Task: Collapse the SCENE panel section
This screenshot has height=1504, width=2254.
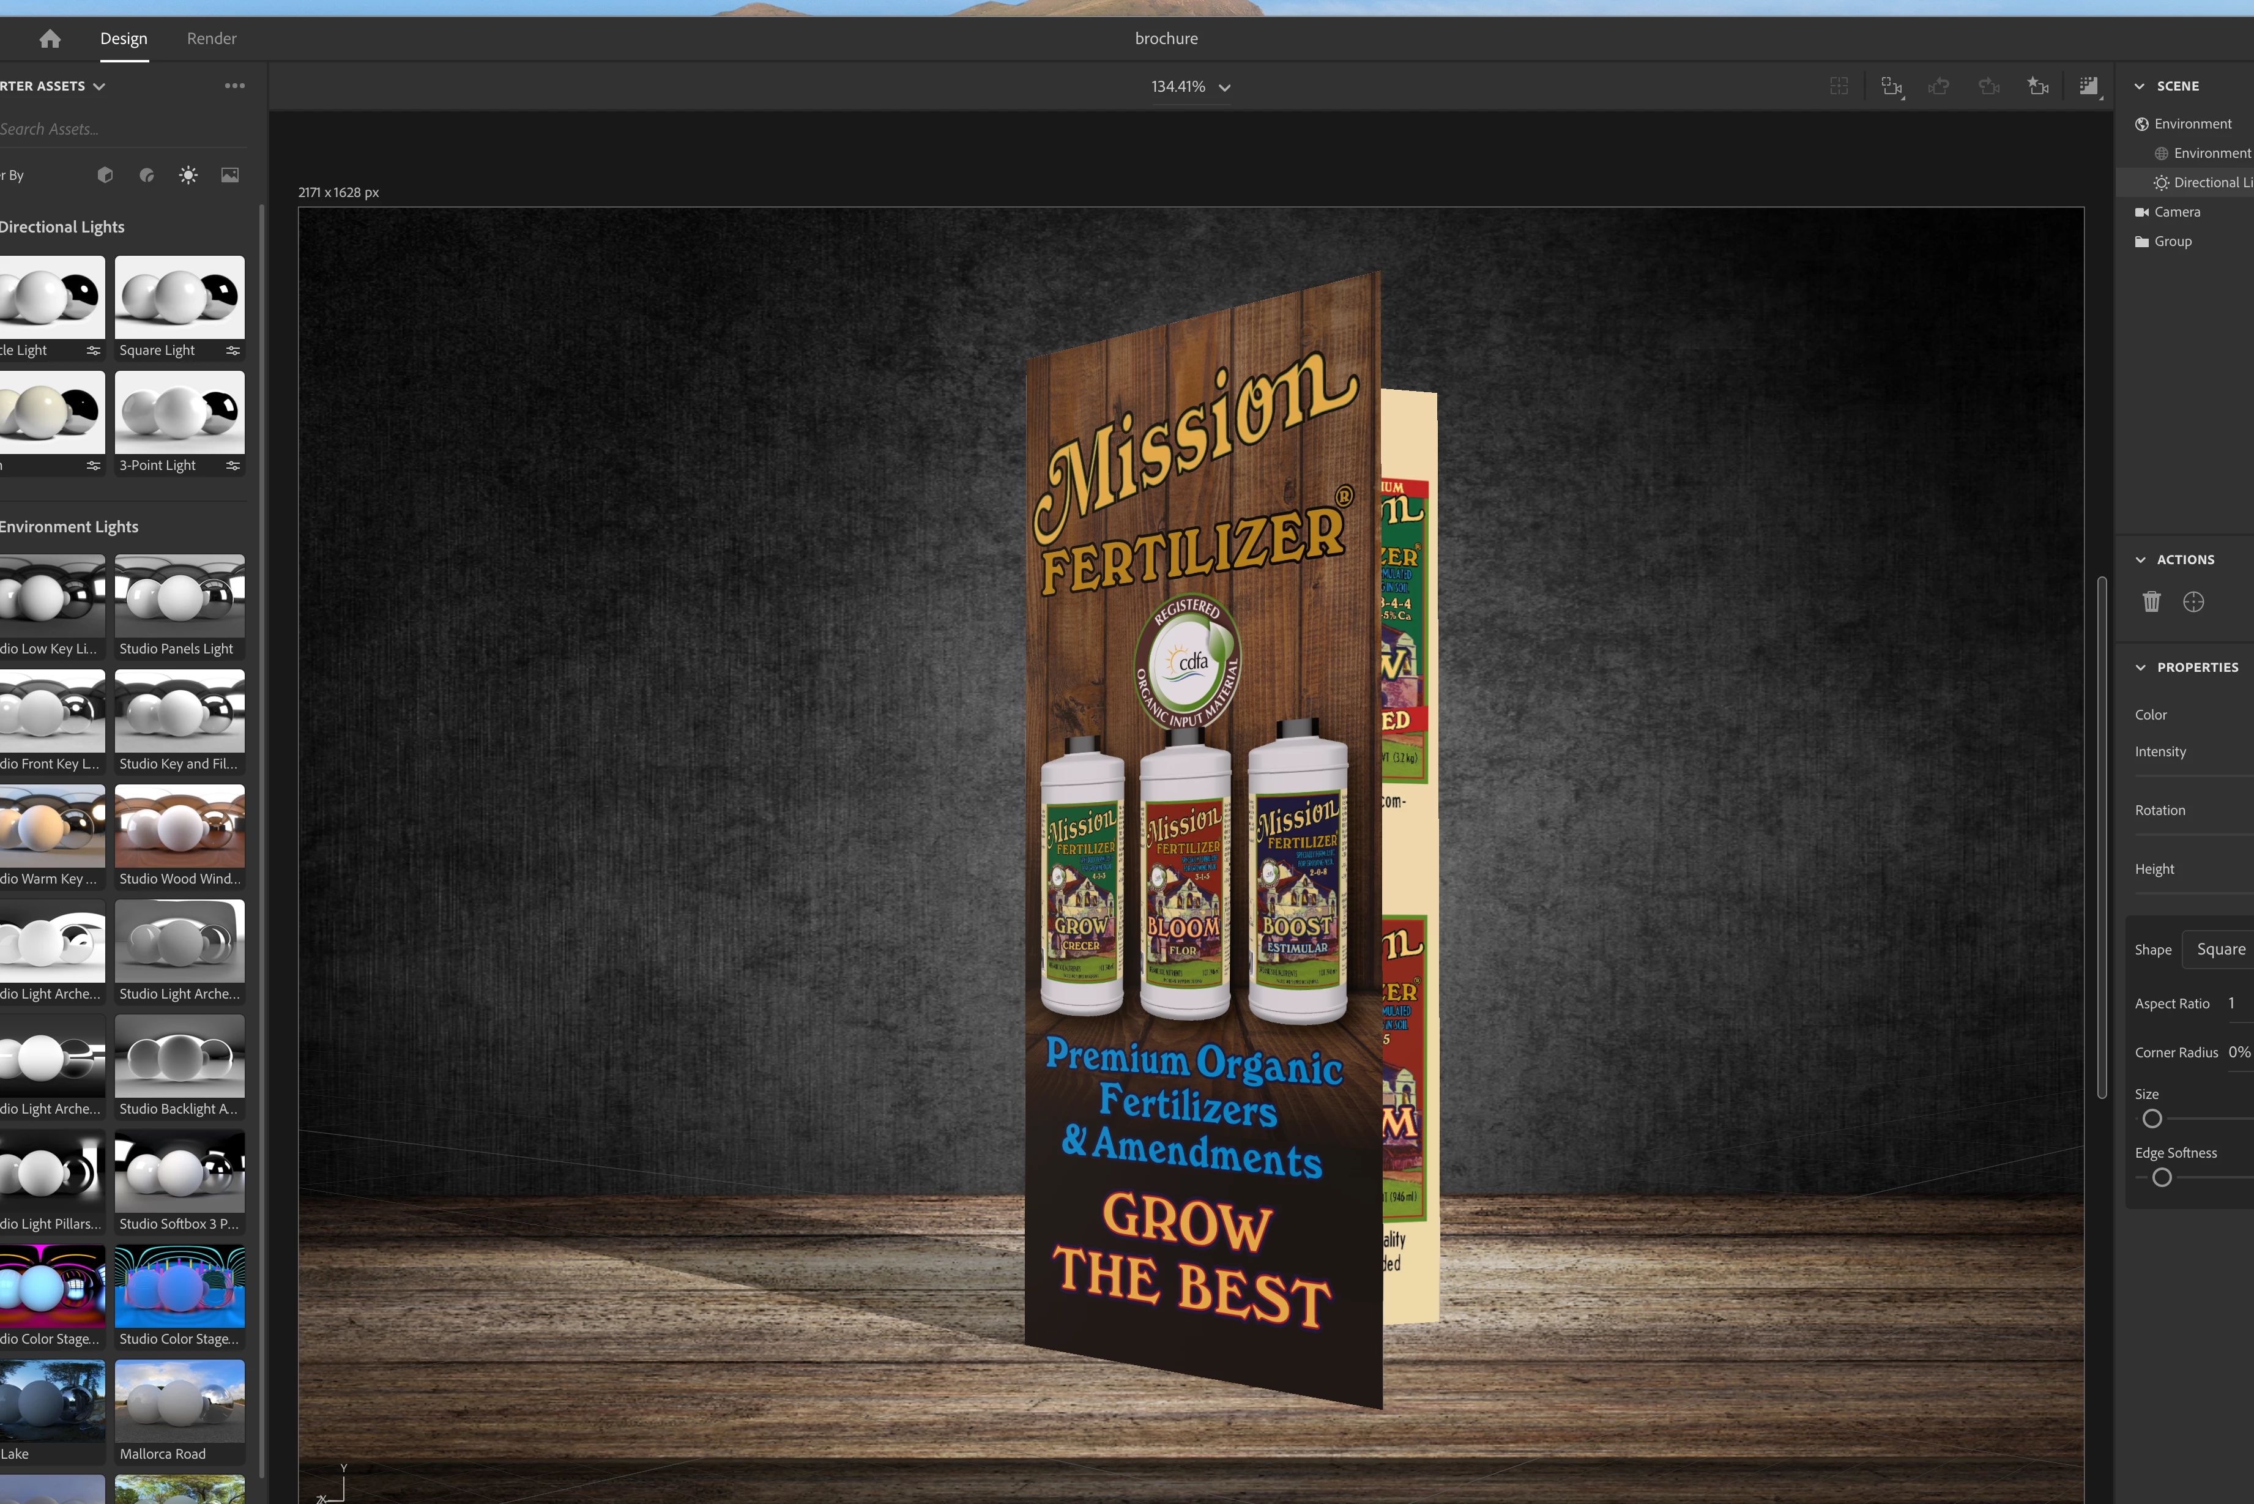Action: 2140,86
